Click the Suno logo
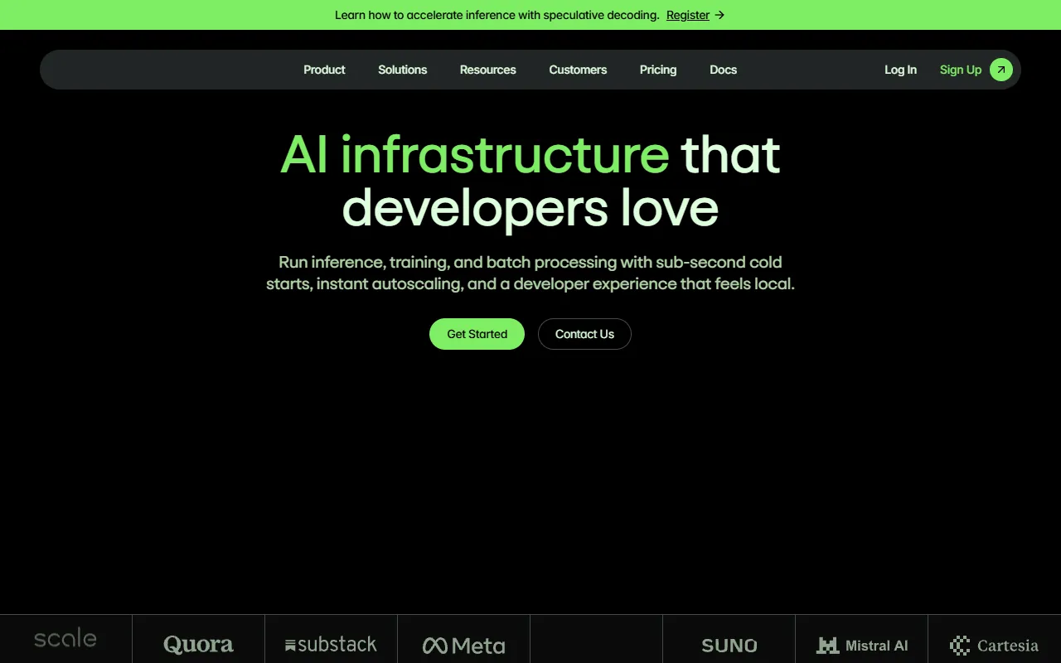 [x=729, y=646]
